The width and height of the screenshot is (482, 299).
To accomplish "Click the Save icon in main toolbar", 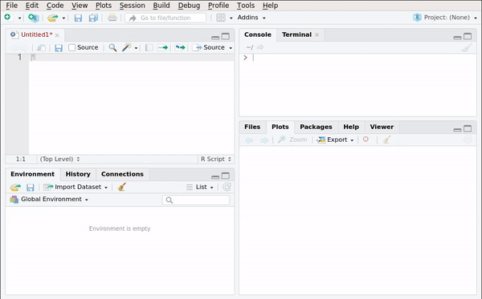I will point(78,18).
